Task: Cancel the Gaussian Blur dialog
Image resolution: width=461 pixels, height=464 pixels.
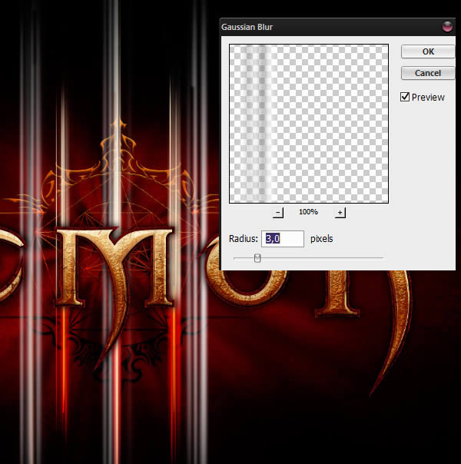Action: pos(428,73)
